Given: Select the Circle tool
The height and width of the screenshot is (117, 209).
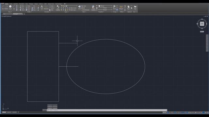Looking at the screenshot, I should 10,7.
